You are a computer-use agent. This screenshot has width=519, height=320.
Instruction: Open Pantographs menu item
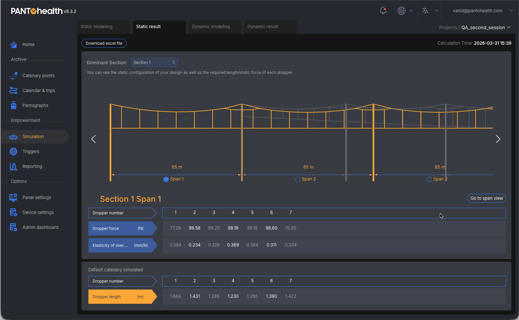(35, 105)
